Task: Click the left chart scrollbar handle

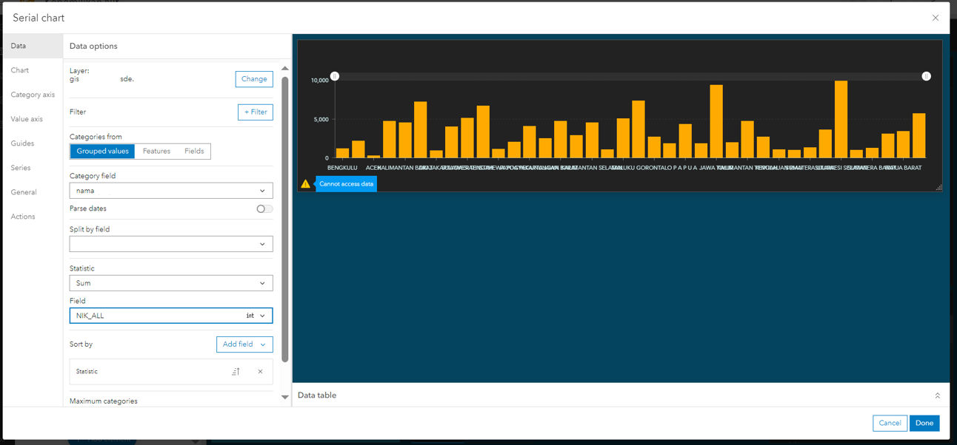Action: tap(335, 76)
